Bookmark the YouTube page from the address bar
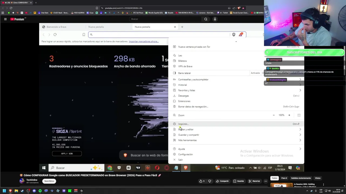The width and height of the screenshot is (346, 194). (97, 8)
